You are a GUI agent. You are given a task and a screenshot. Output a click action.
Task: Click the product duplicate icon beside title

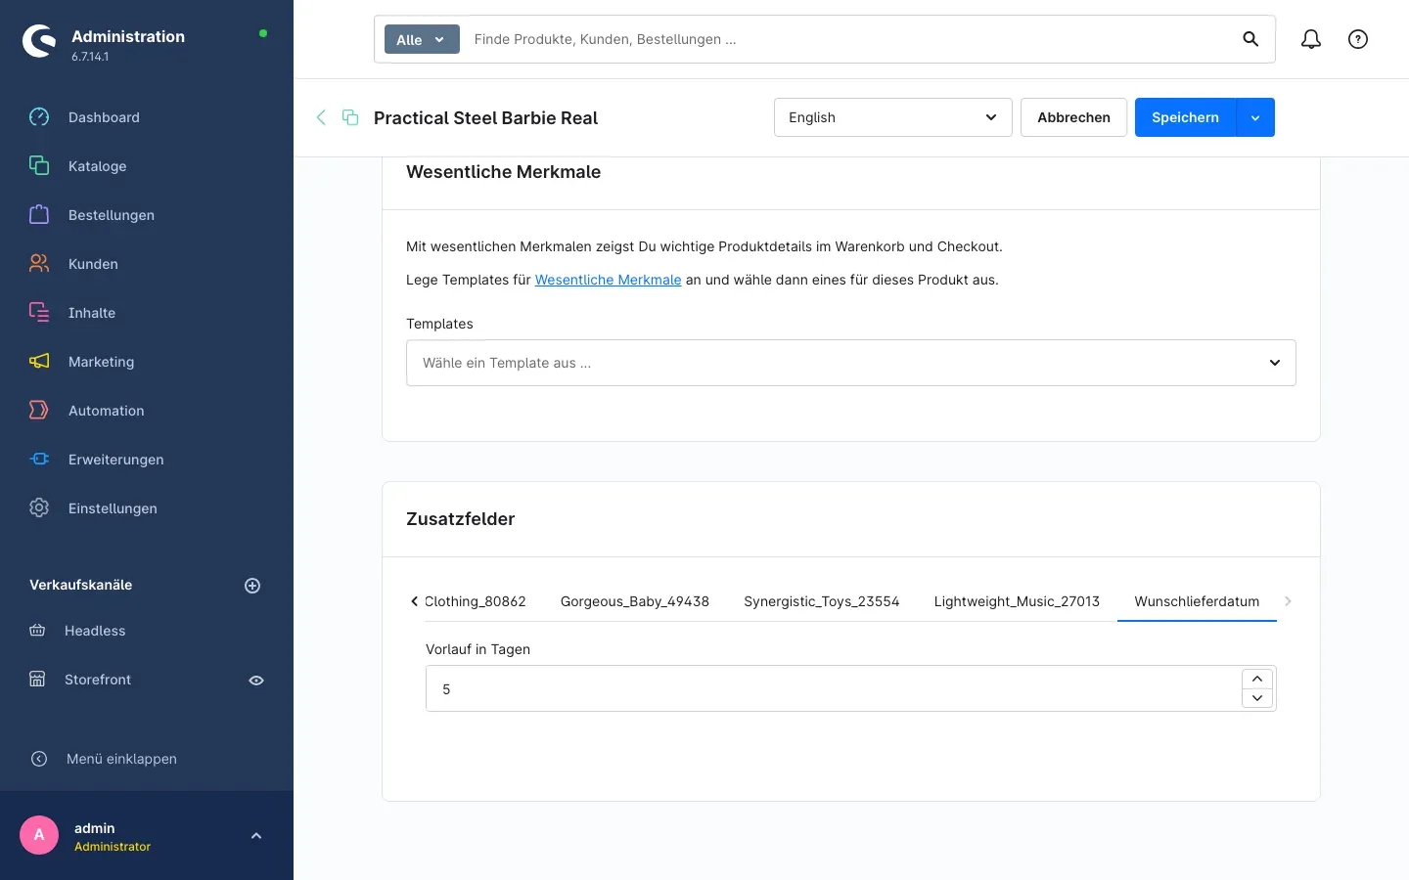pos(350,117)
